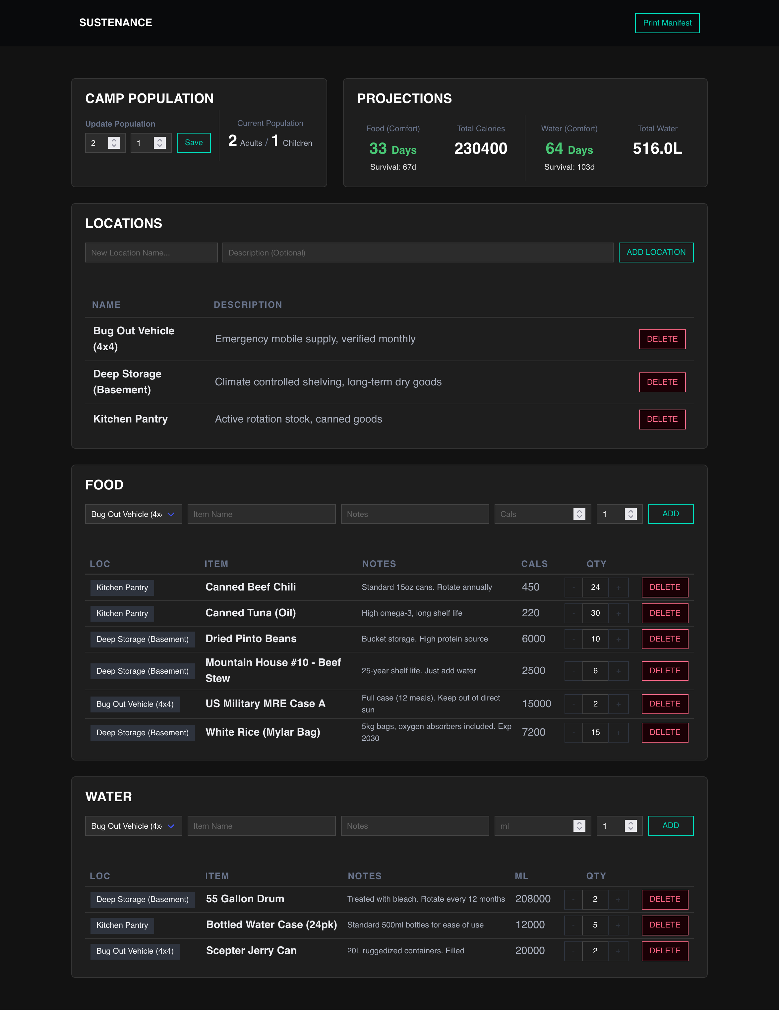This screenshot has height=1010, width=779.
Task: Delete the Kitchen Pantry location
Action: (662, 419)
